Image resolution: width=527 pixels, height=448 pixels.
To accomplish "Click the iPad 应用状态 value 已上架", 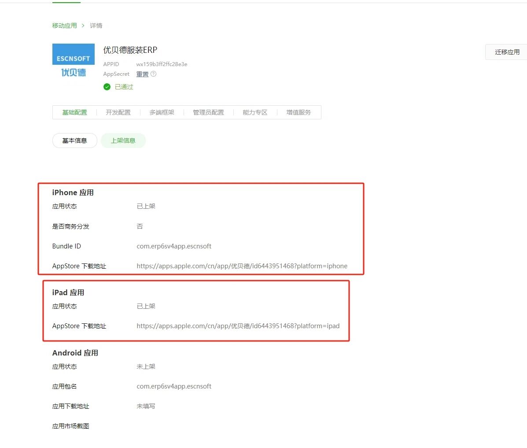I will click(x=146, y=306).
